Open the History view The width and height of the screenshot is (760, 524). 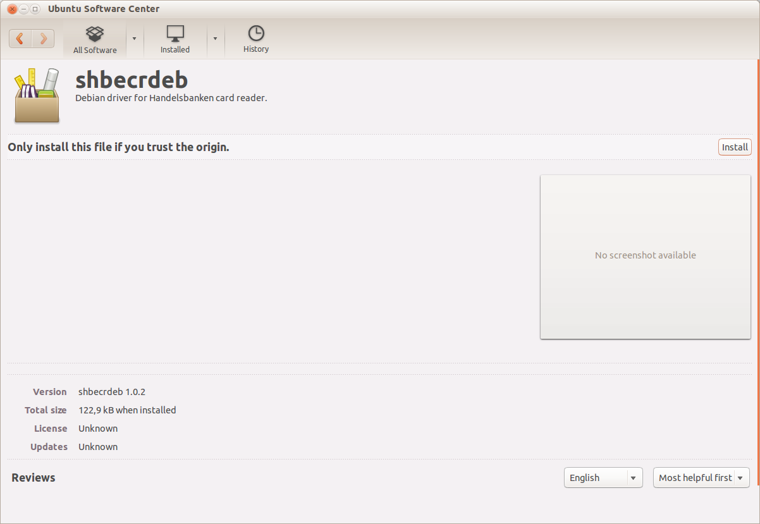pos(256,40)
